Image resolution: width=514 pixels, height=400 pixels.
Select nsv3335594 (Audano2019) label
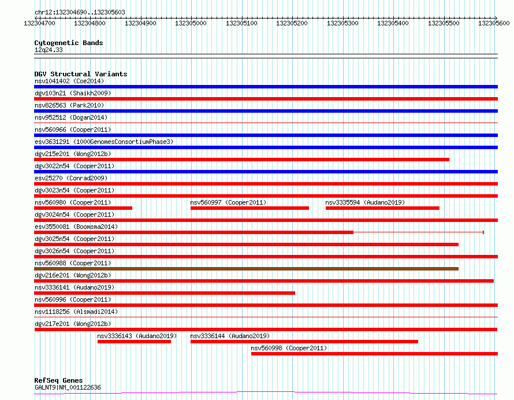pyautogui.click(x=365, y=202)
